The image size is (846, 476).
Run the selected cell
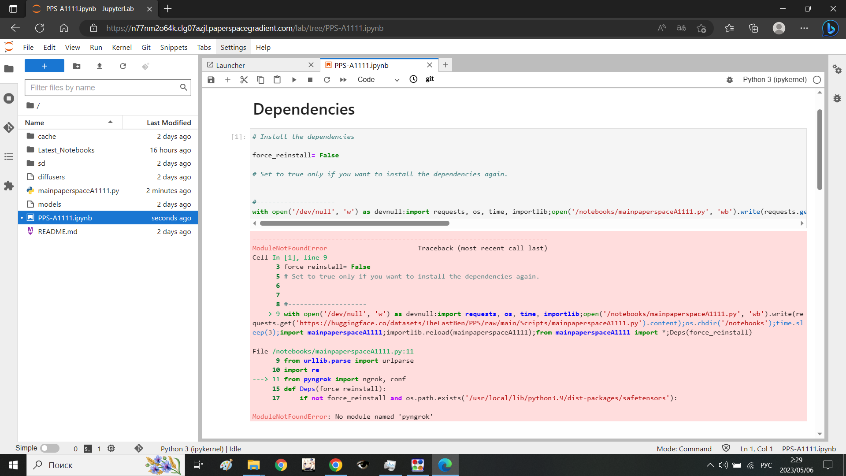point(294,80)
